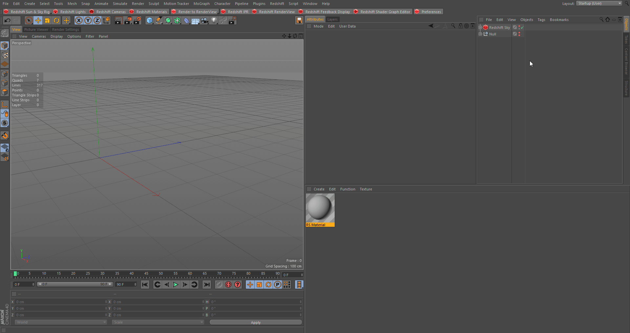Open the MoGraph menu

pos(201,4)
